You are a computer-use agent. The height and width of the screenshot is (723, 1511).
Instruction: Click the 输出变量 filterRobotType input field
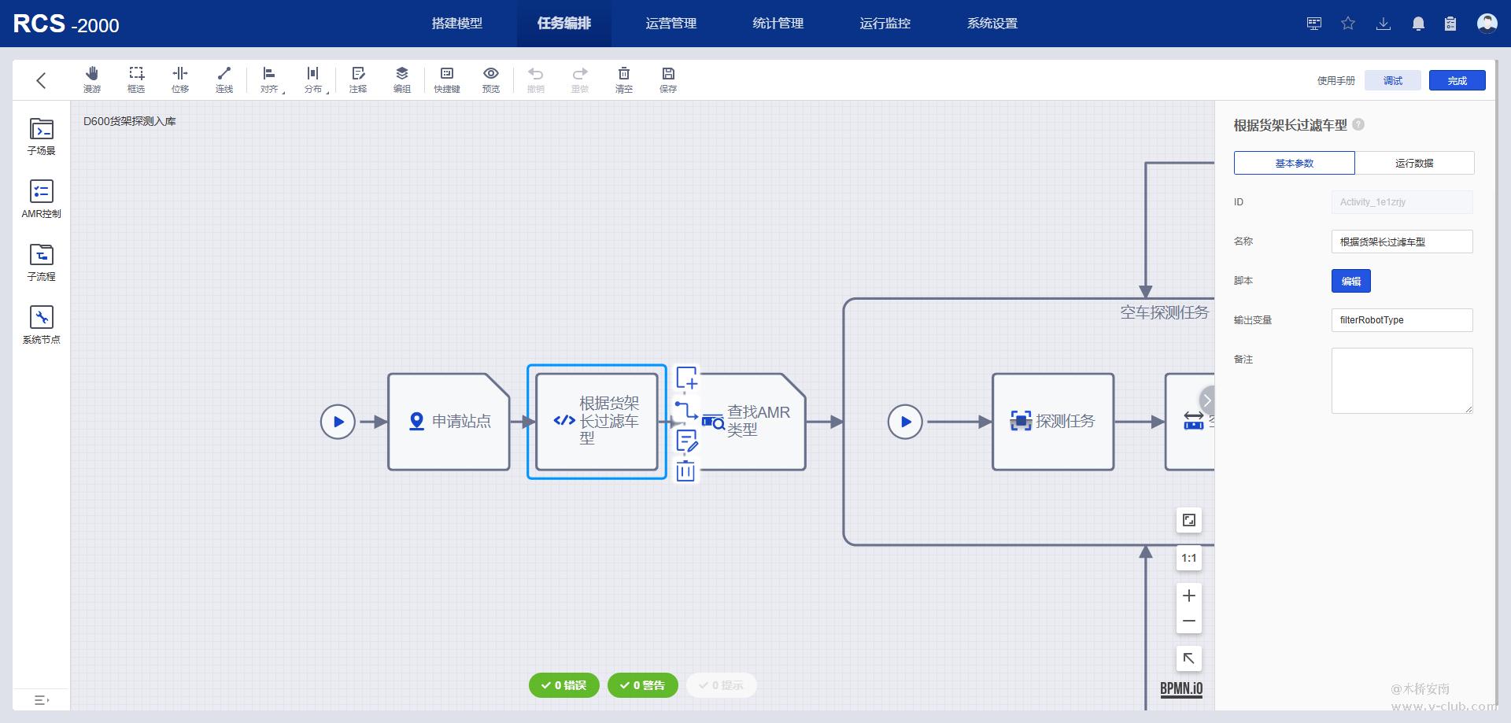[1401, 320]
